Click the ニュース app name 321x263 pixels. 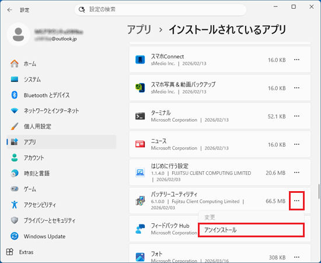[159, 141]
